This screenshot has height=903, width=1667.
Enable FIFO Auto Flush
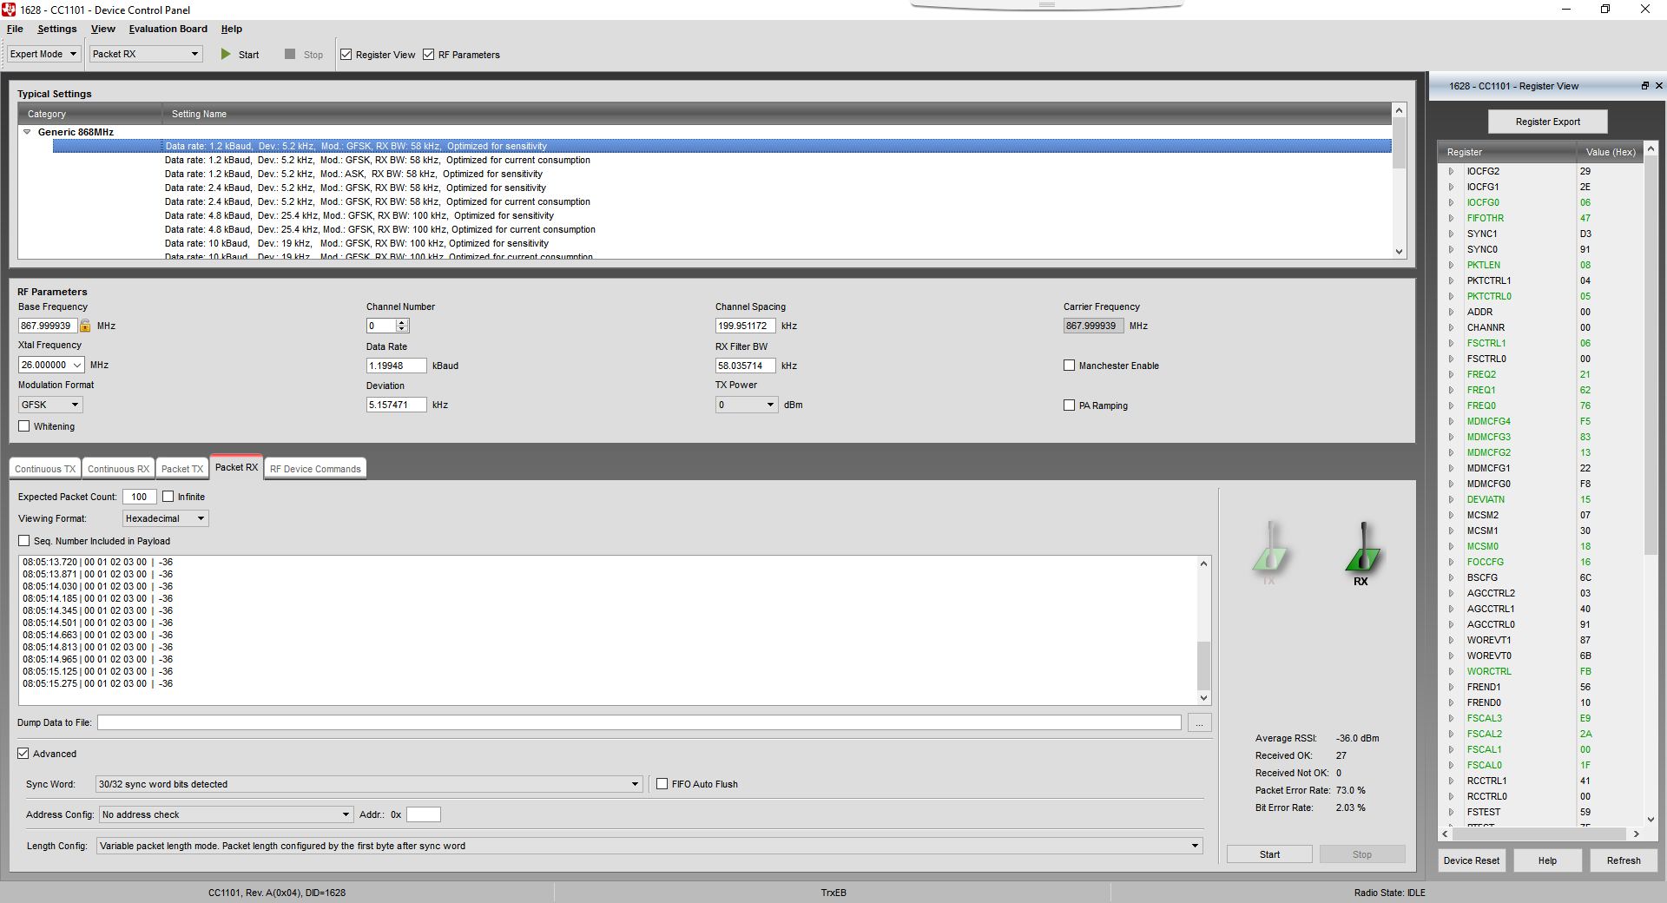[662, 784]
